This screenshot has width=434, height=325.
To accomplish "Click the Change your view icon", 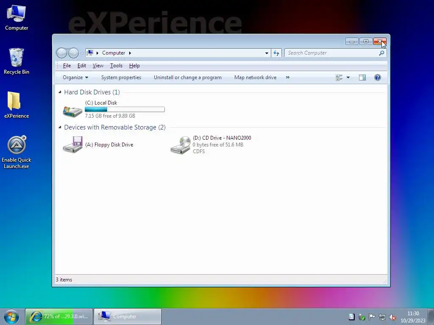I will click(339, 77).
